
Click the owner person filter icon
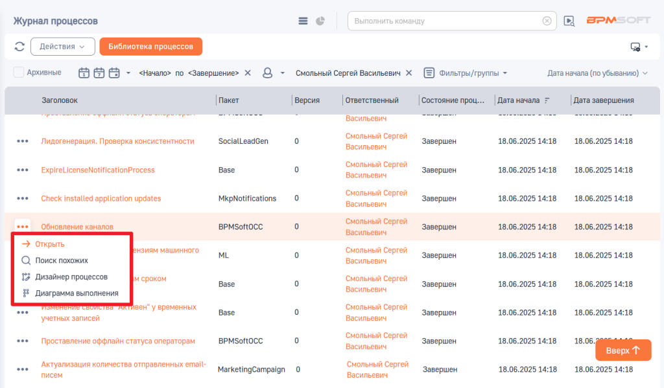click(x=267, y=73)
